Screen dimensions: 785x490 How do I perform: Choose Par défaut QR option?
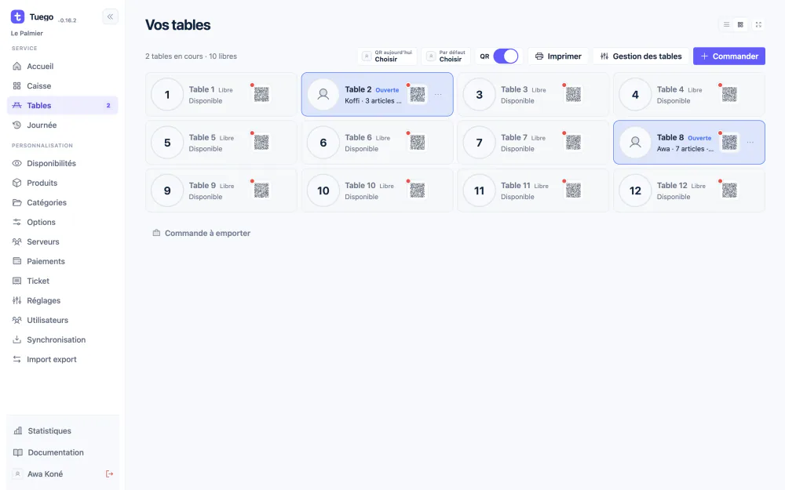click(447, 56)
